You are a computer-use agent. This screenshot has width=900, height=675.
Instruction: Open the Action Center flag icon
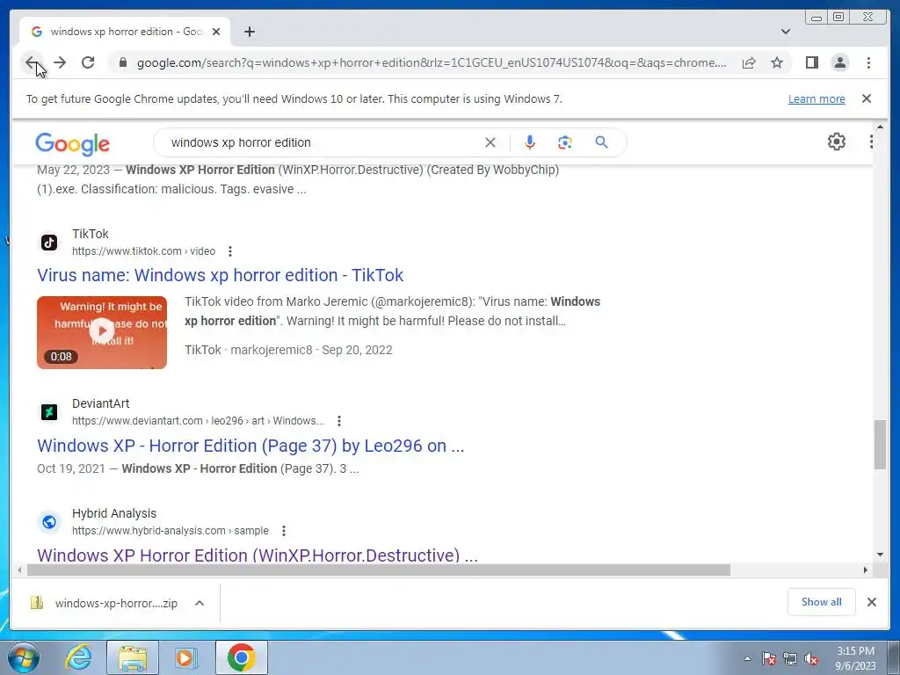point(769,658)
